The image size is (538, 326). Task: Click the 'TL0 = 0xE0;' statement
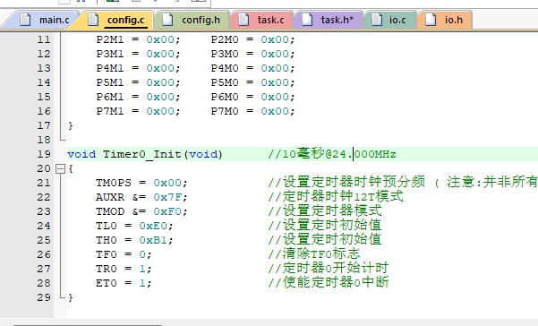pyautogui.click(x=134, y=226)
